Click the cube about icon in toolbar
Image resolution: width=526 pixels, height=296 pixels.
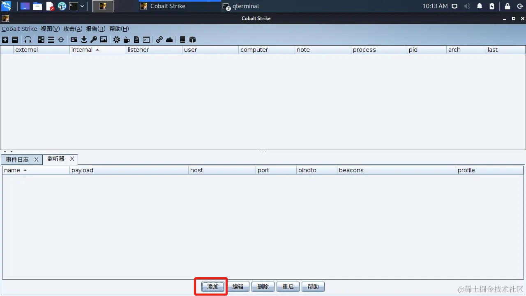(192, 40)
